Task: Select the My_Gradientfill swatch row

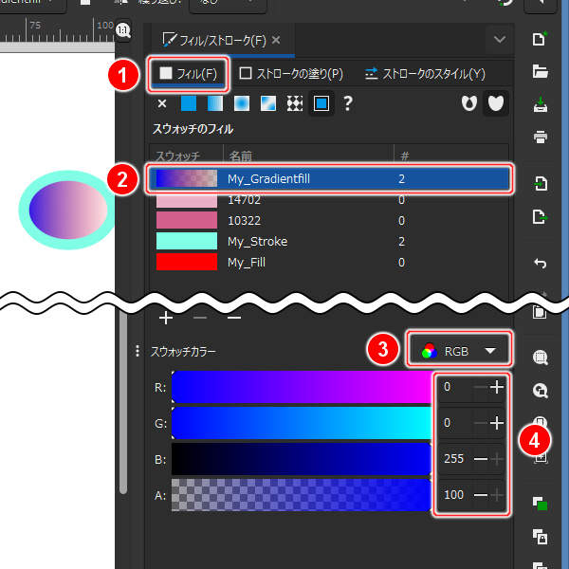Action: [329, 178]
